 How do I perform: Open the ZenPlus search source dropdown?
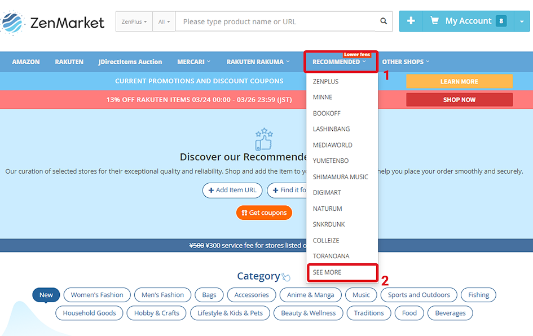pos(134,21)
